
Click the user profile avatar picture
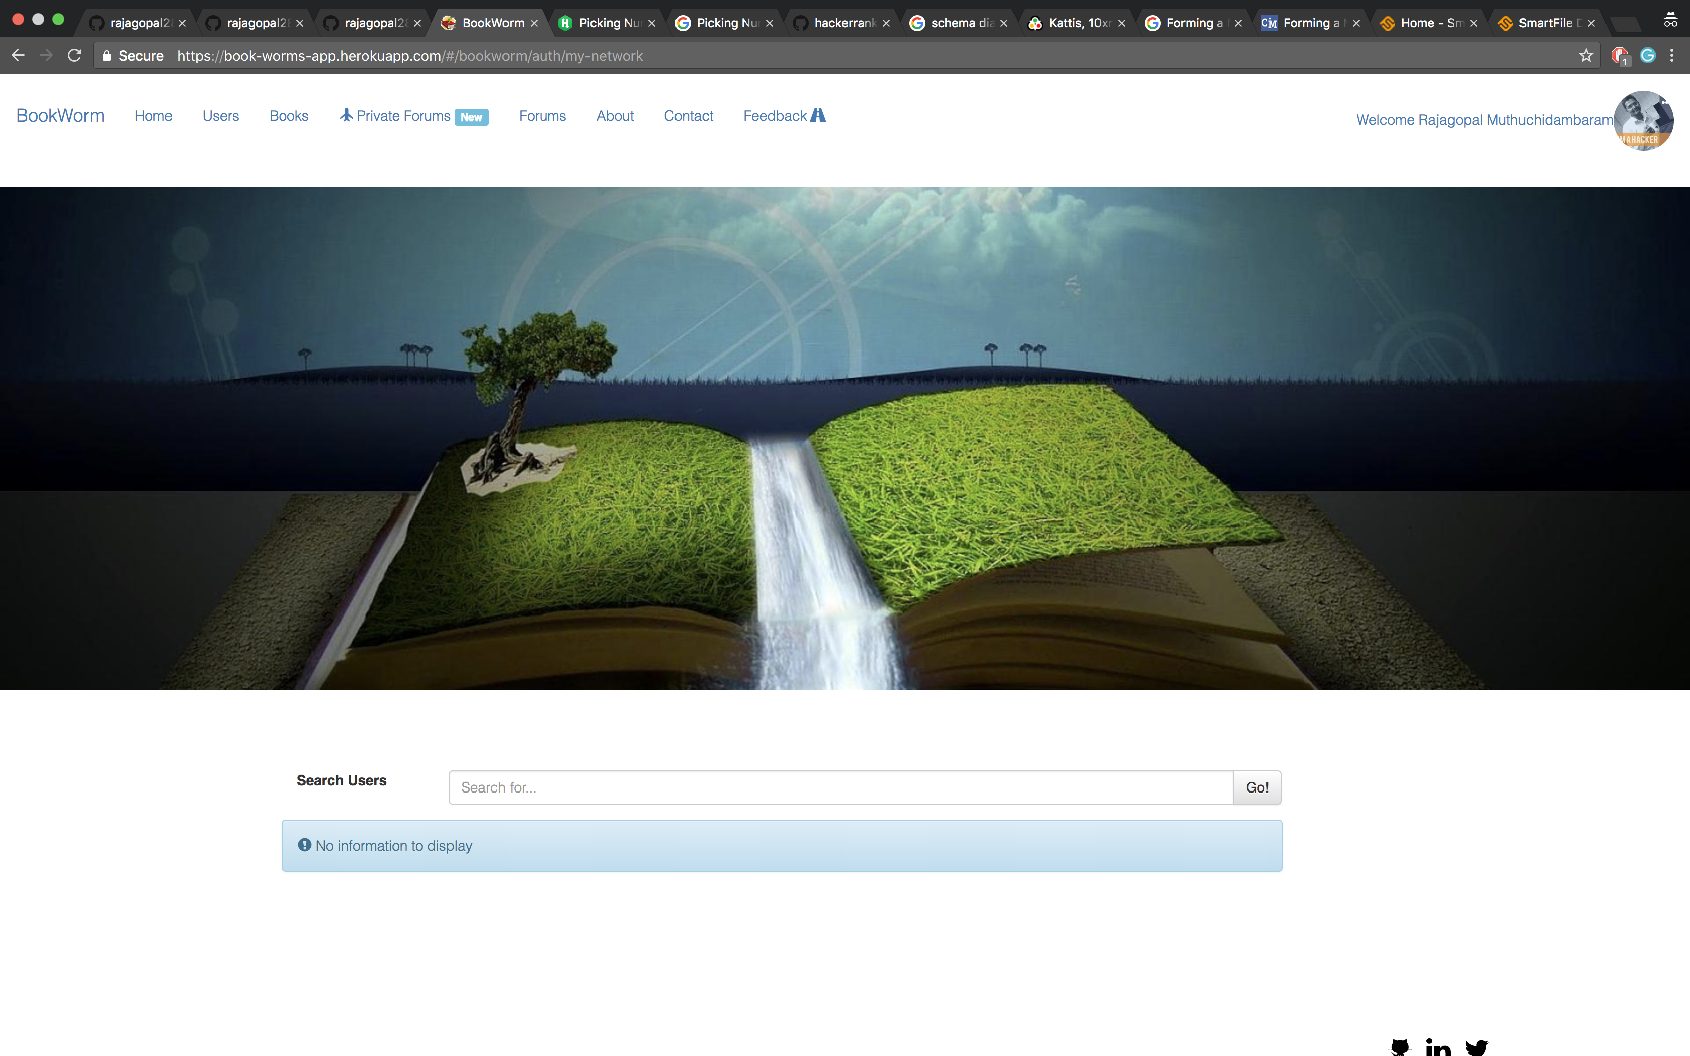click(x=1643, y=120)
